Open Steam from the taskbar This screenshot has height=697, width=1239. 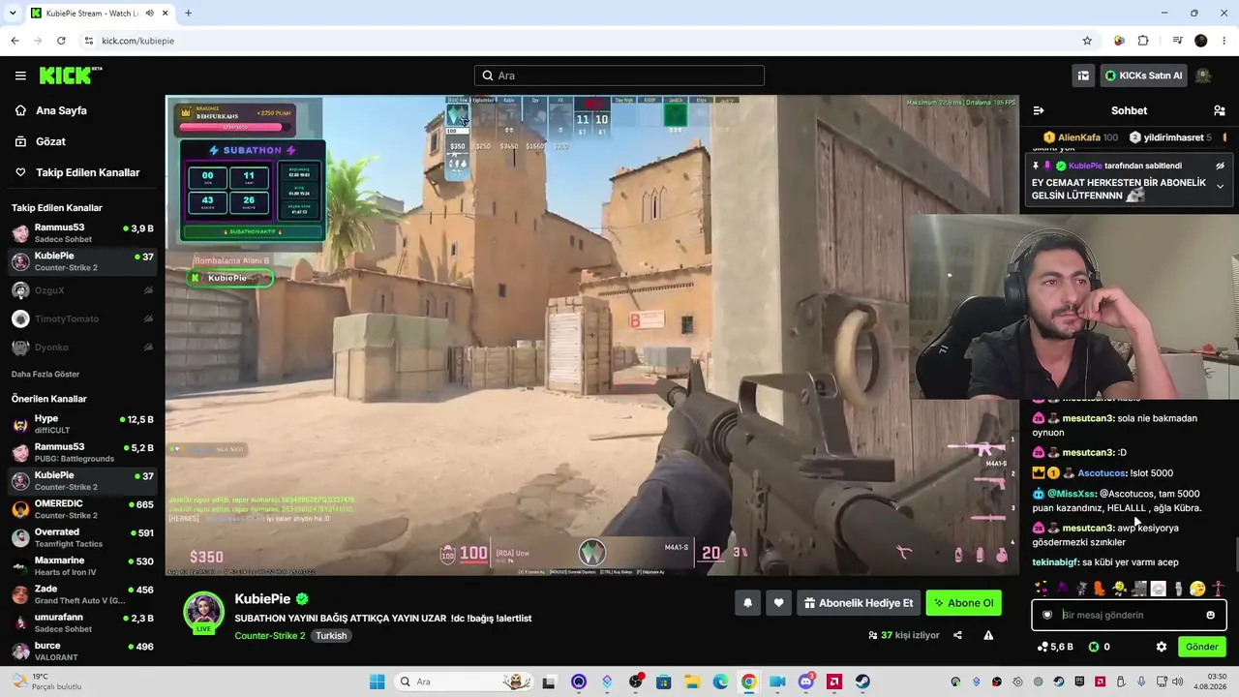pos(861,682)
